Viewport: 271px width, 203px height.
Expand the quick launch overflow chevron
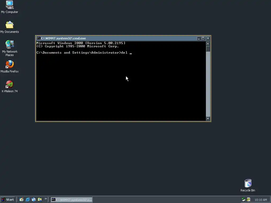click(x=46, y=199)
